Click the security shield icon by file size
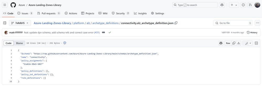262x100 pixels. coord(65,43)
